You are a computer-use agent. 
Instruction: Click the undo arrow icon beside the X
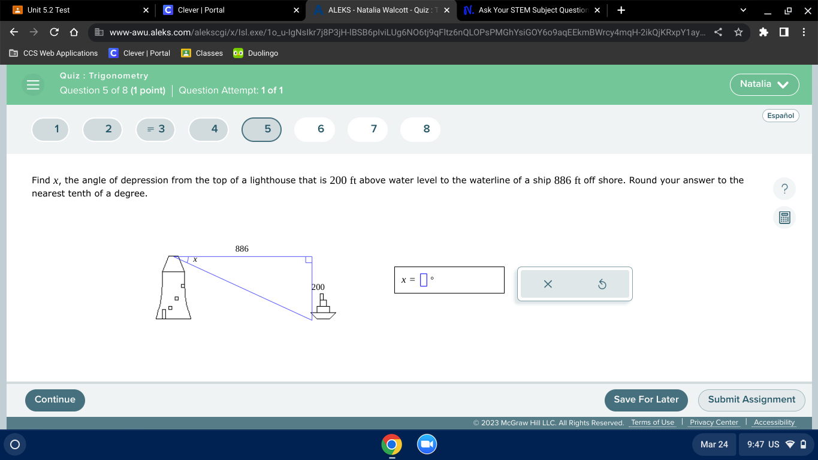[602, 284]
